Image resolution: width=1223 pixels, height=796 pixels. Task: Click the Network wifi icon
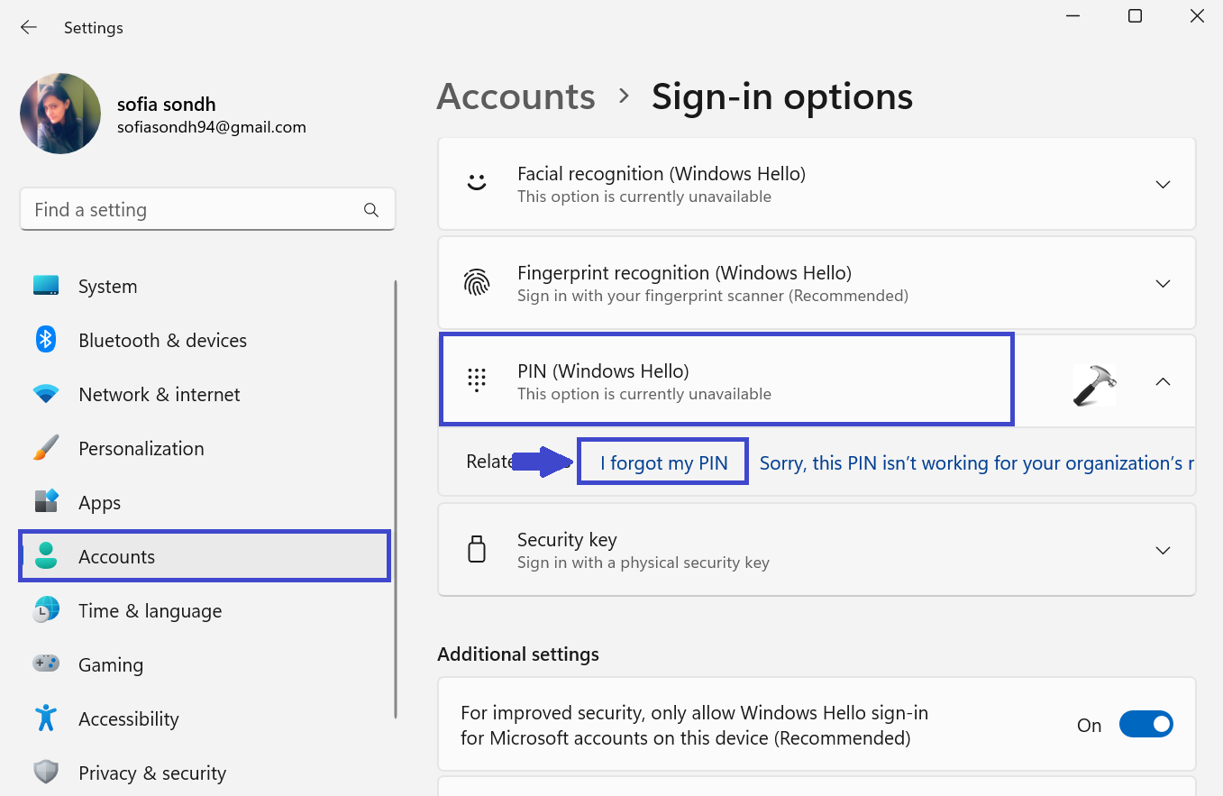point(46,394)
